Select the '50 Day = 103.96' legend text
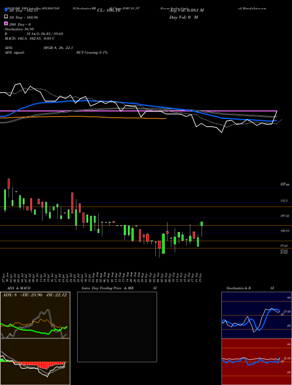292x385 pixels. tap(23, 17)
